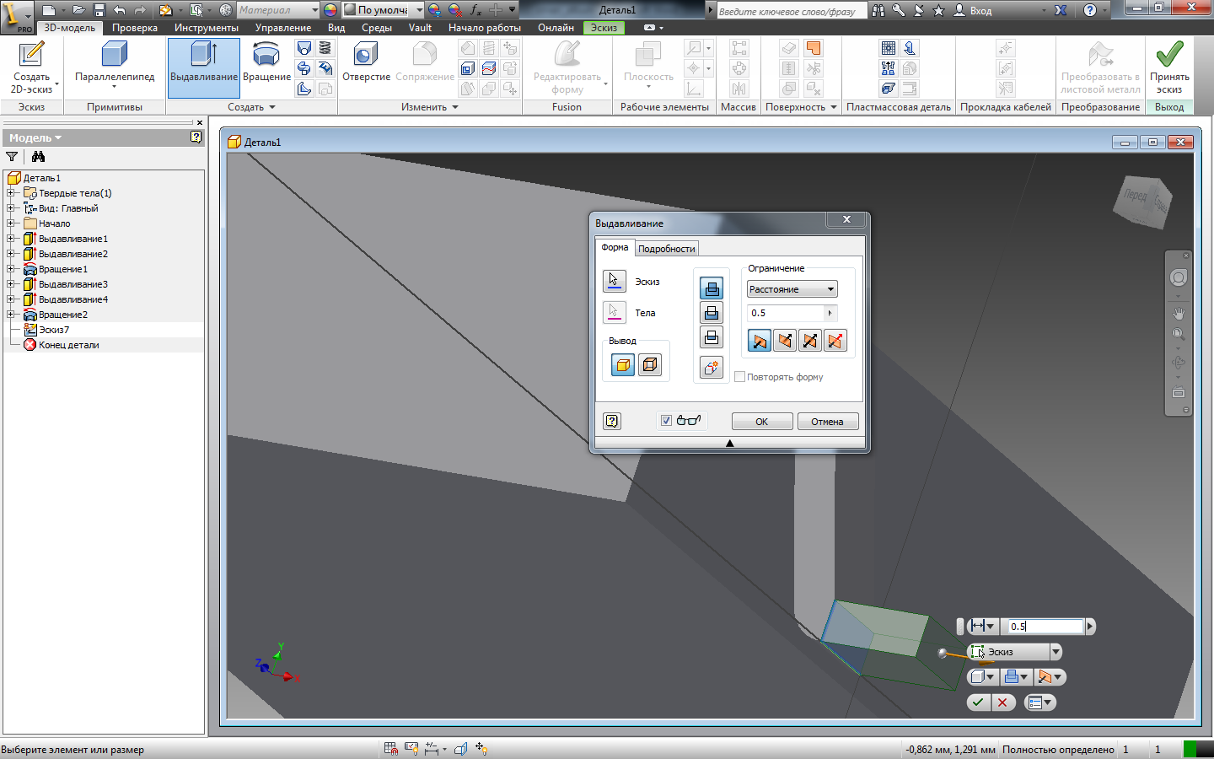This screenshot has height=759, width=1214.
Task: Click the green checkmark in mini-toolbar
Action: tap(978, 702)
